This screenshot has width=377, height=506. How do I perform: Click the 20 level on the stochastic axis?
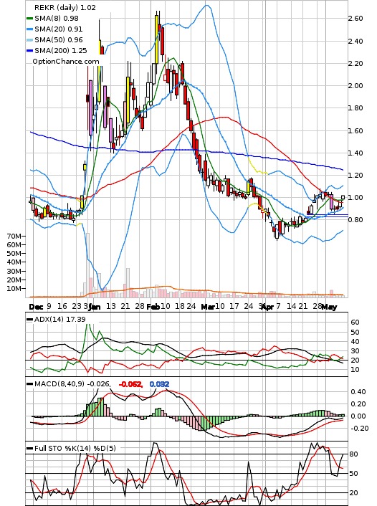coord(354,493)
